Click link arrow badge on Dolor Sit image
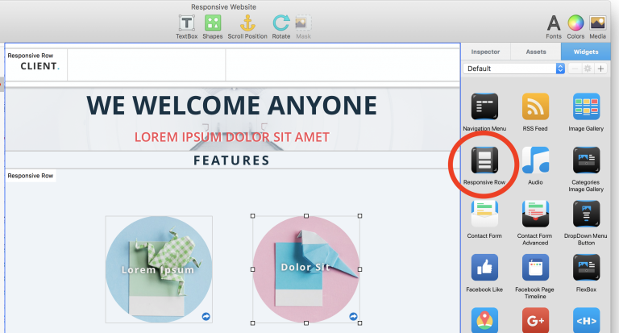The image size is (619, 333). (x=353, y=316)
